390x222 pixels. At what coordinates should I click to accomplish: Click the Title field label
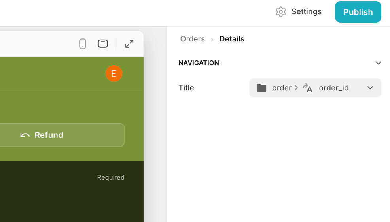186,88
